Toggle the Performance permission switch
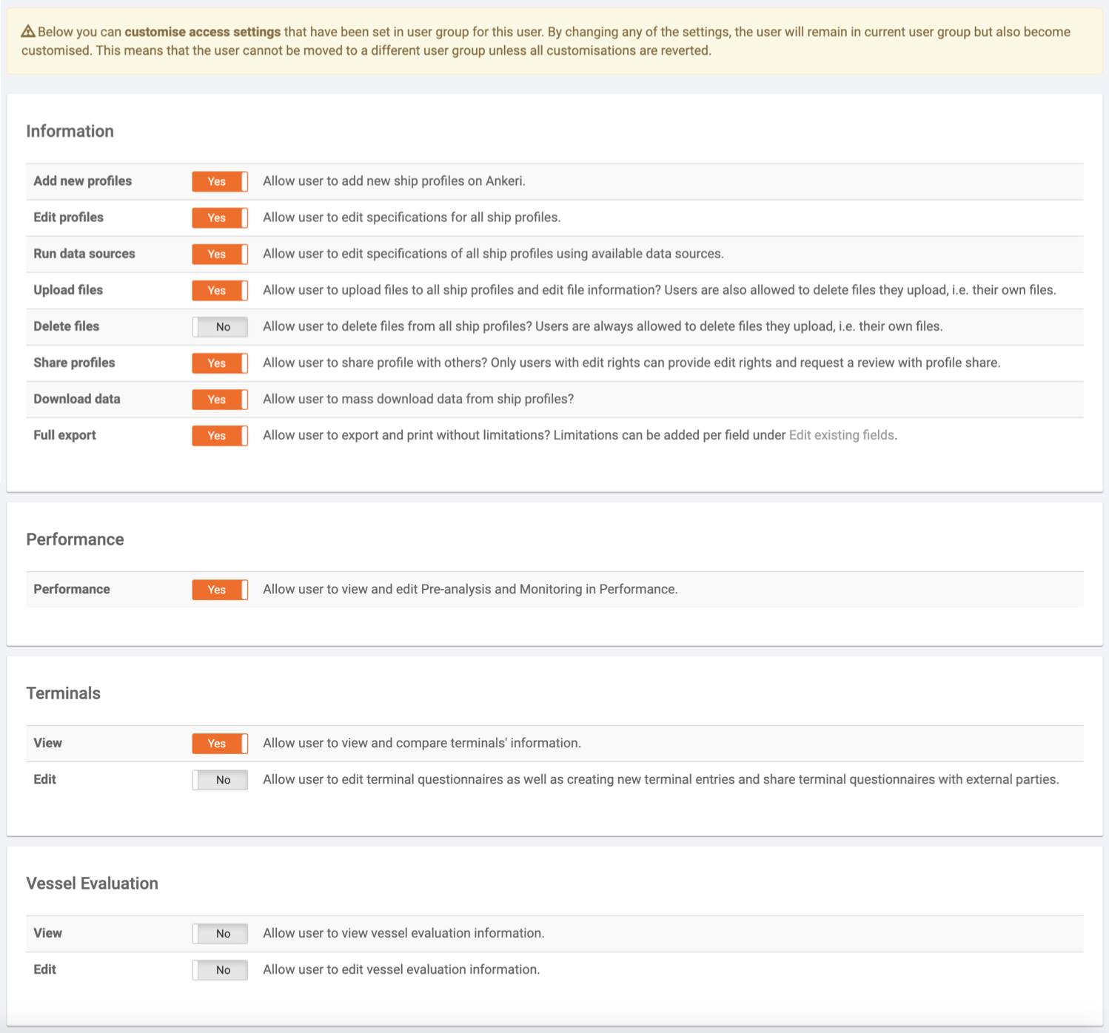Image resolution: width=1109 pixels, height=1033 pixels. coord(220,589)
